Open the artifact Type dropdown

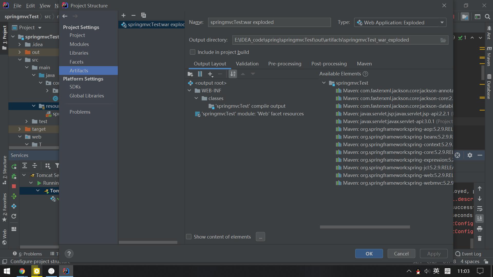click(442, 23)
